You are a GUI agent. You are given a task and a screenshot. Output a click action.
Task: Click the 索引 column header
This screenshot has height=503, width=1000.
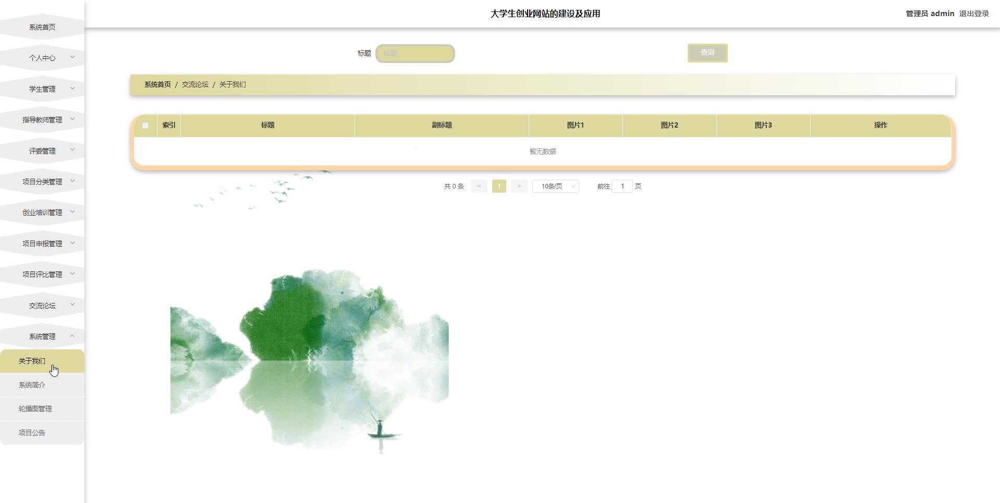click(169, 125)
